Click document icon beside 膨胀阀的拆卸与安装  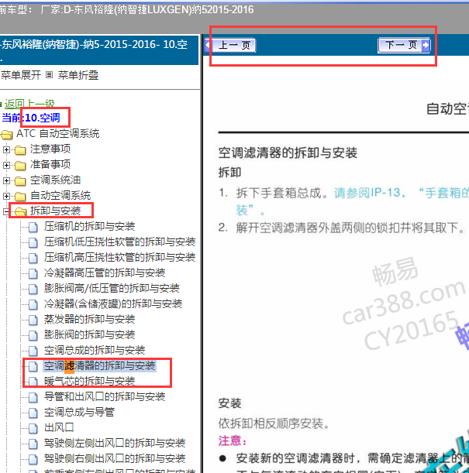point(33,335)
